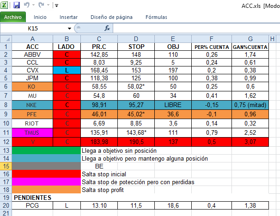Open the Archivo tab
The width and height of the screenshot is (280, 216).
click(x=13, y=17)
